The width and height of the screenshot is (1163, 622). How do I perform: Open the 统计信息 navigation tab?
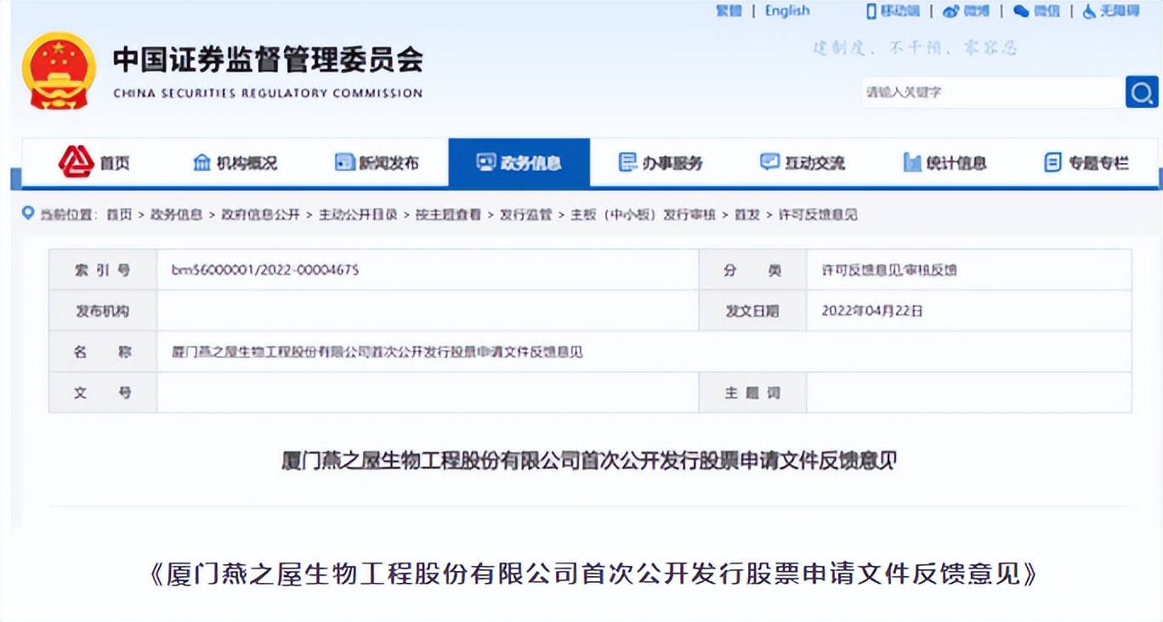945,162
